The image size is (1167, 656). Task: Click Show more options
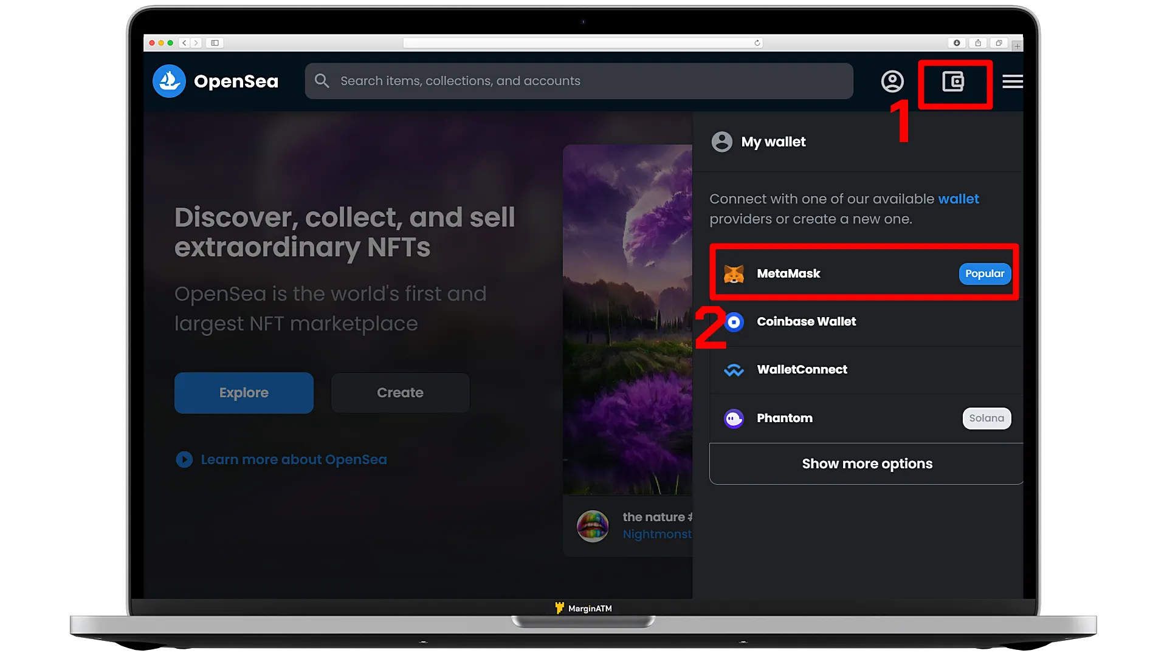[866, 463]
